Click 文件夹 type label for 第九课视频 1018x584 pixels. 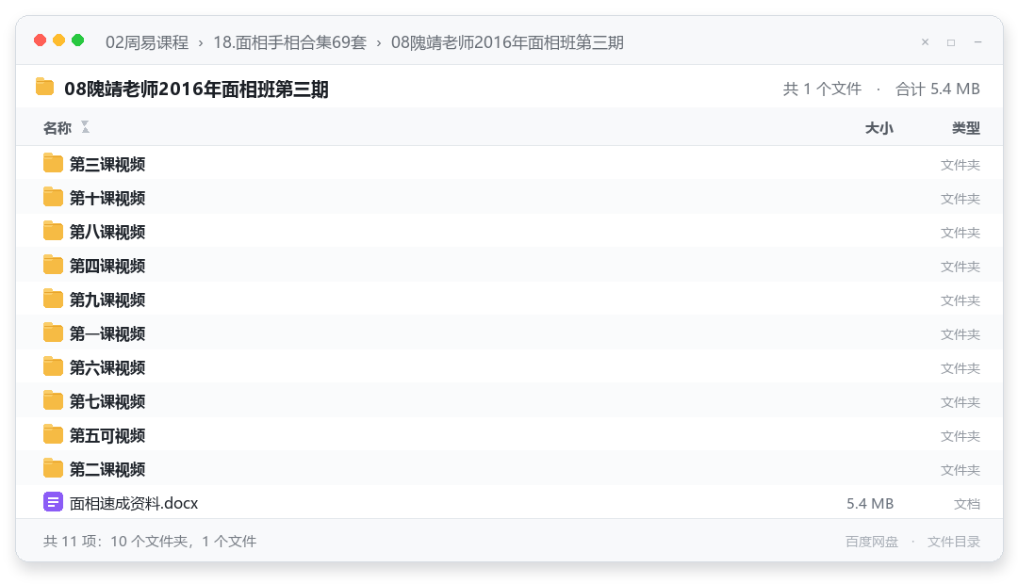[961, 300]
